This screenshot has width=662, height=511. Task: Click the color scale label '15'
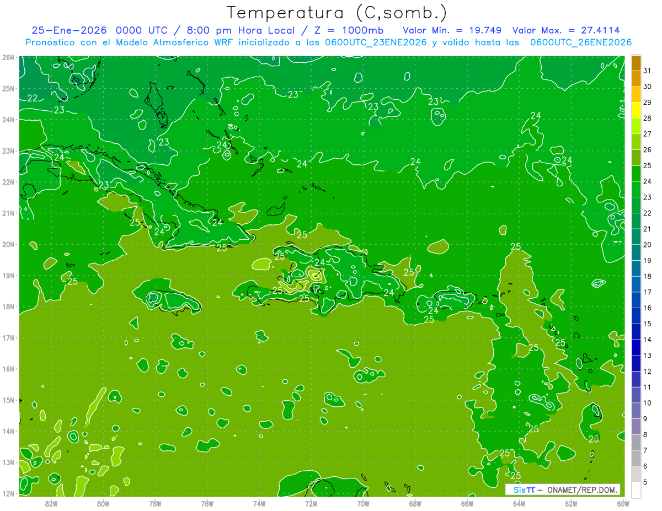pyautogui.click(x=647, y=324)
